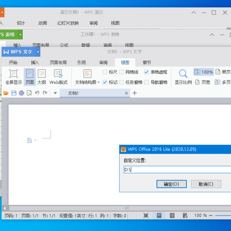Click the zoom slider track

tap(223, 216)
